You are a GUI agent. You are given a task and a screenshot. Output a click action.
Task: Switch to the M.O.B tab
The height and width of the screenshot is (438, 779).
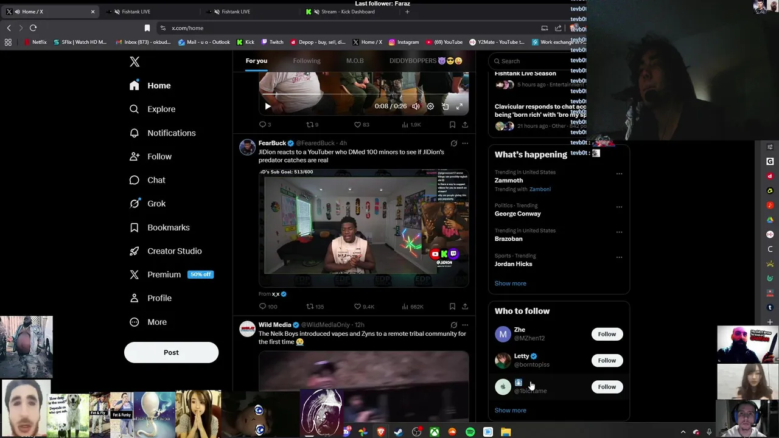pos(355,61)
